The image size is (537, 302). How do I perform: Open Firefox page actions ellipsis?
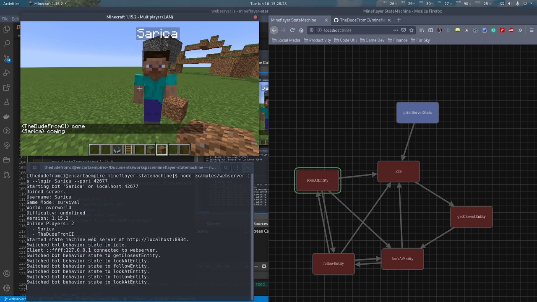(396, 30)
